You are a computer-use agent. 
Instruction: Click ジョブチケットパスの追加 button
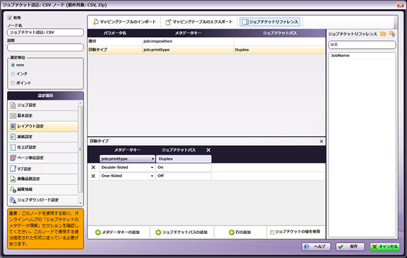(x=181, y=233)
